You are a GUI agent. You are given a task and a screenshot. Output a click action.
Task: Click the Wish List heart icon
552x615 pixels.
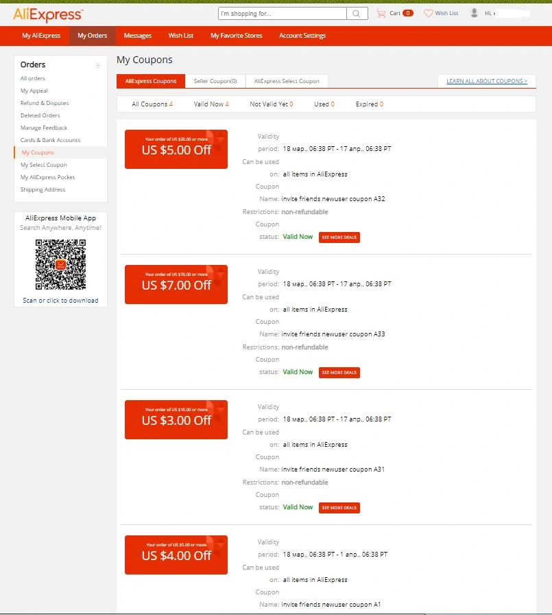(428, 13)
